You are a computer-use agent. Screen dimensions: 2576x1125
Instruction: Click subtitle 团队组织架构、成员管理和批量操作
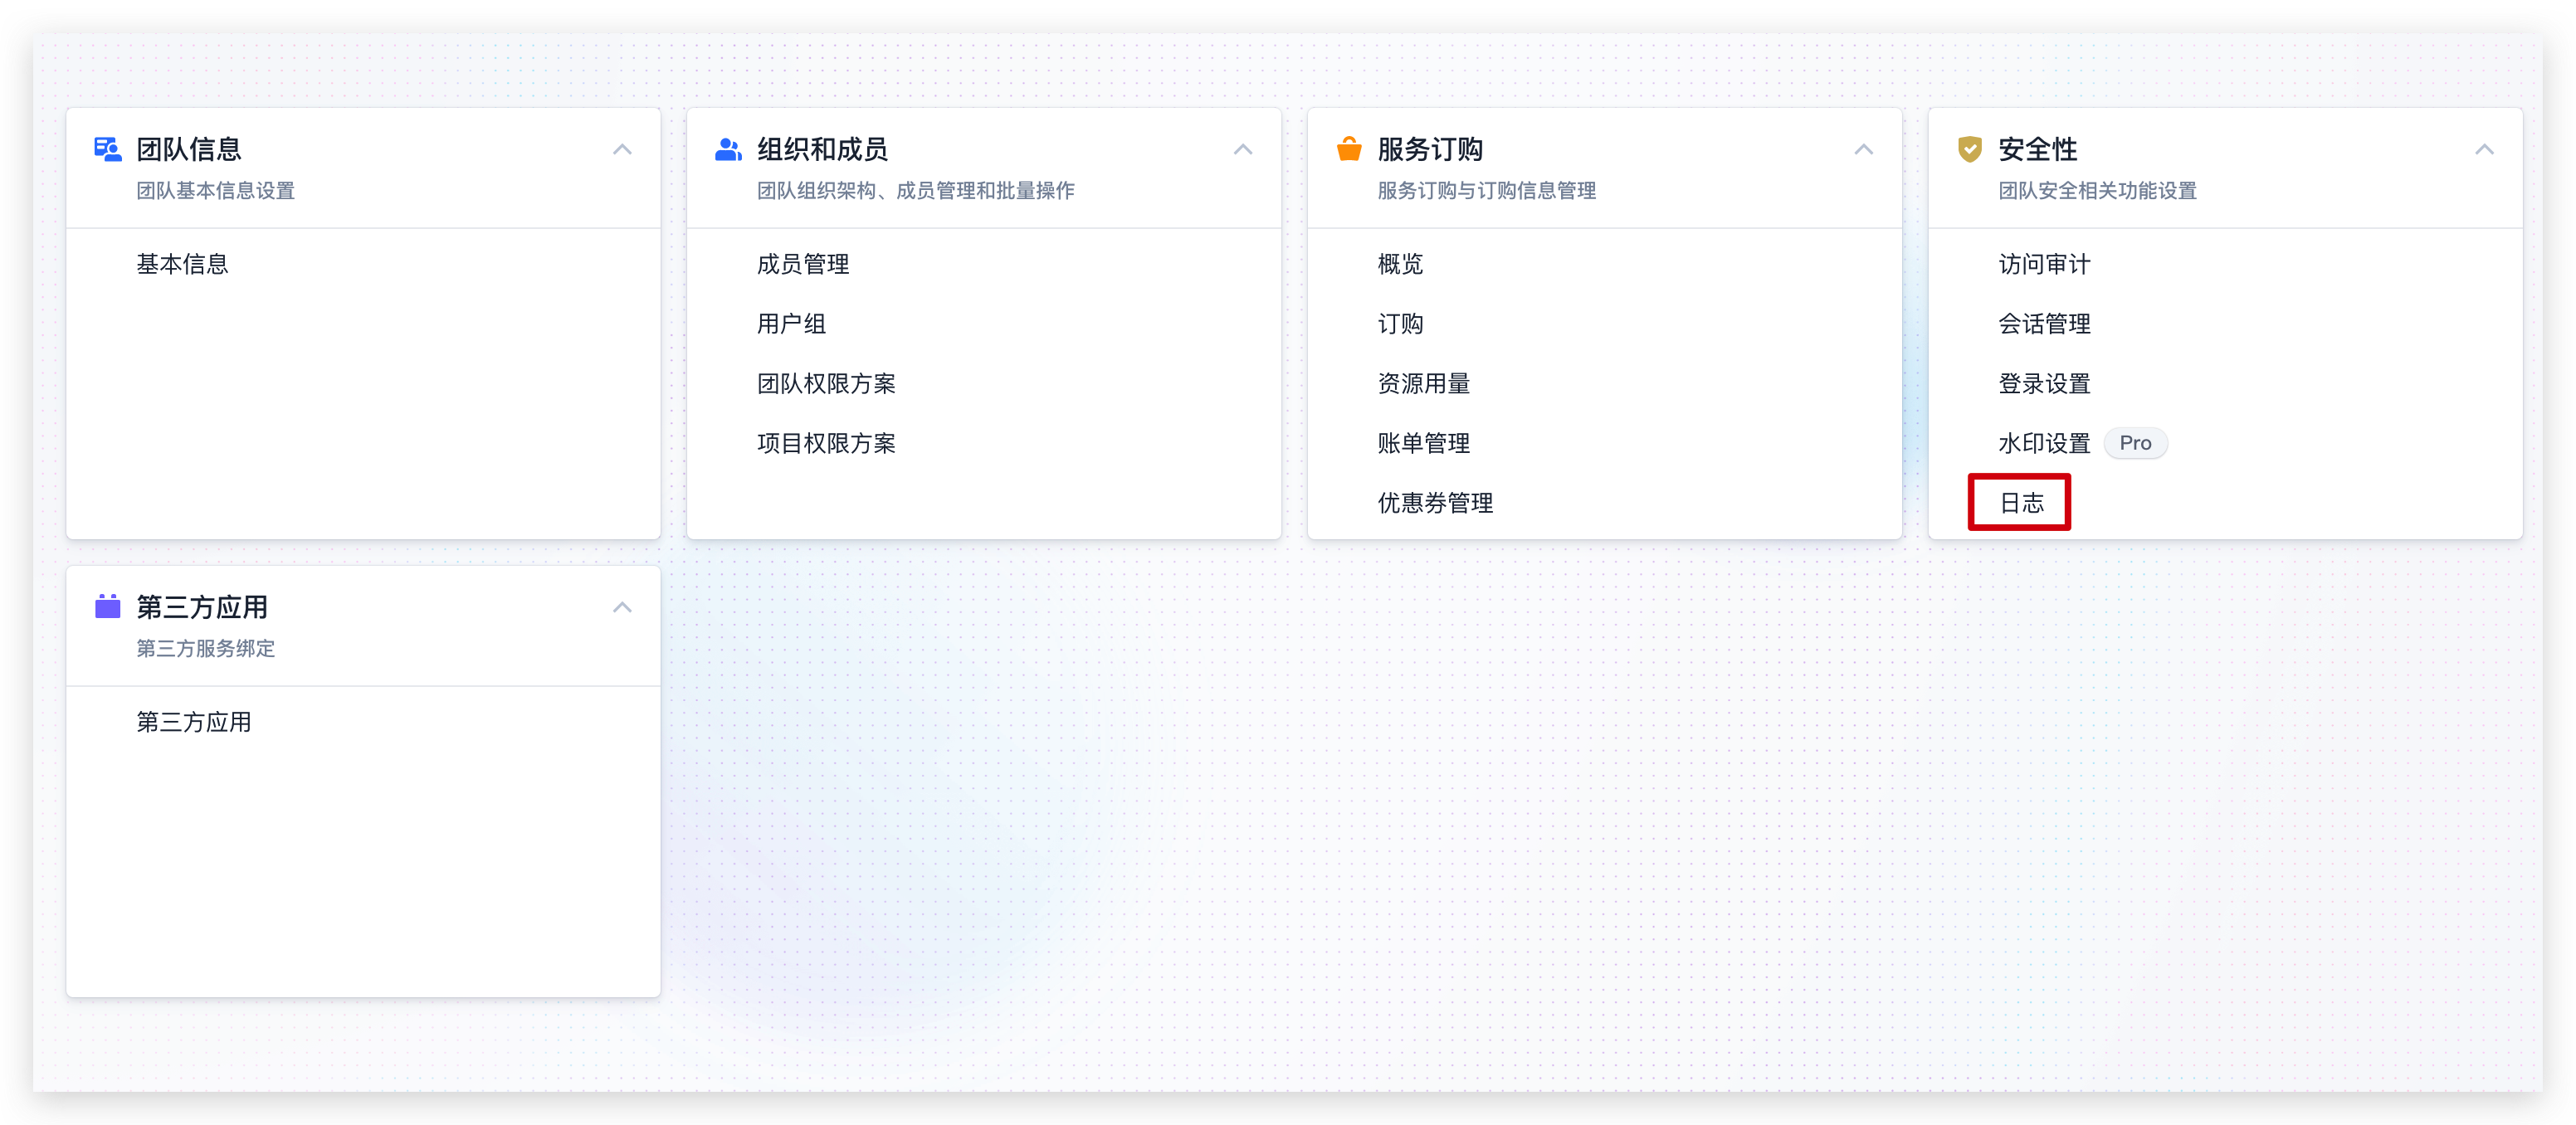pos(915,191)
